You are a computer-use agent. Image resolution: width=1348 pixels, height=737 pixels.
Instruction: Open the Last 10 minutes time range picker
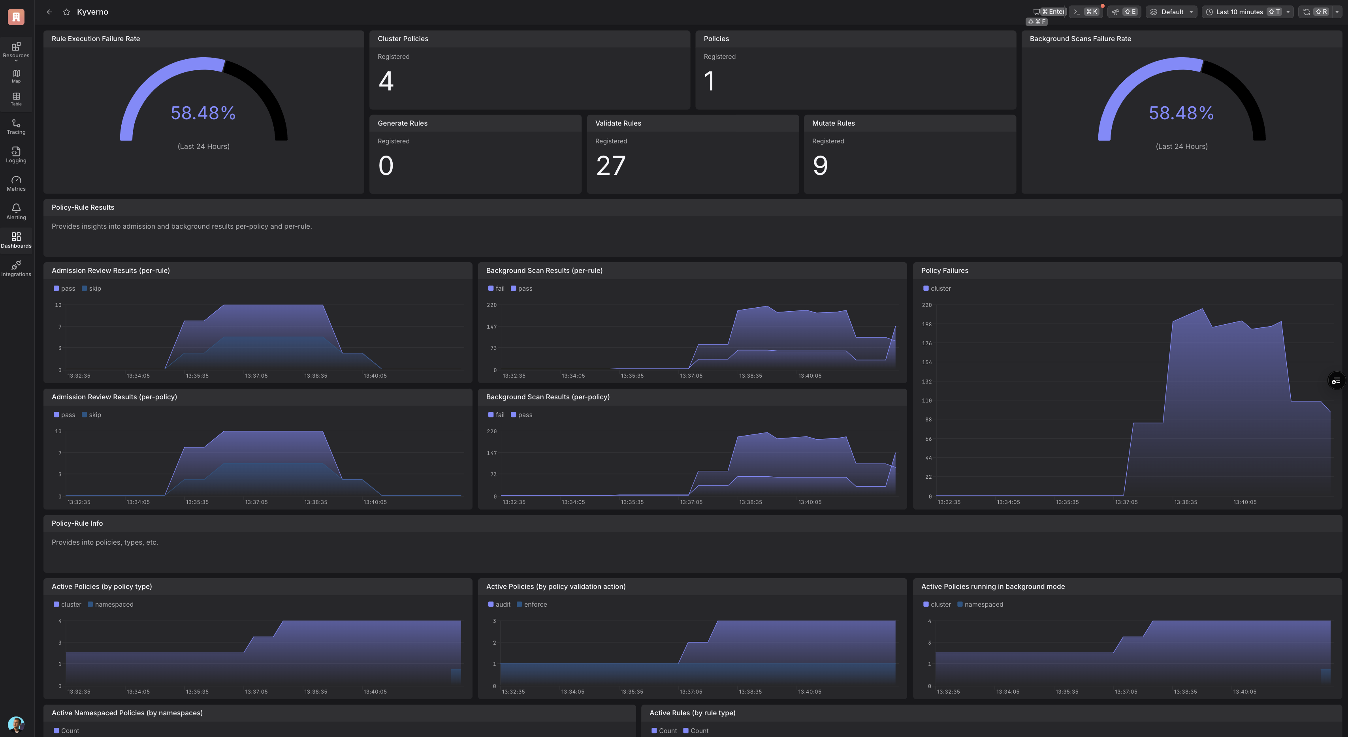[x=1247, y=12]
